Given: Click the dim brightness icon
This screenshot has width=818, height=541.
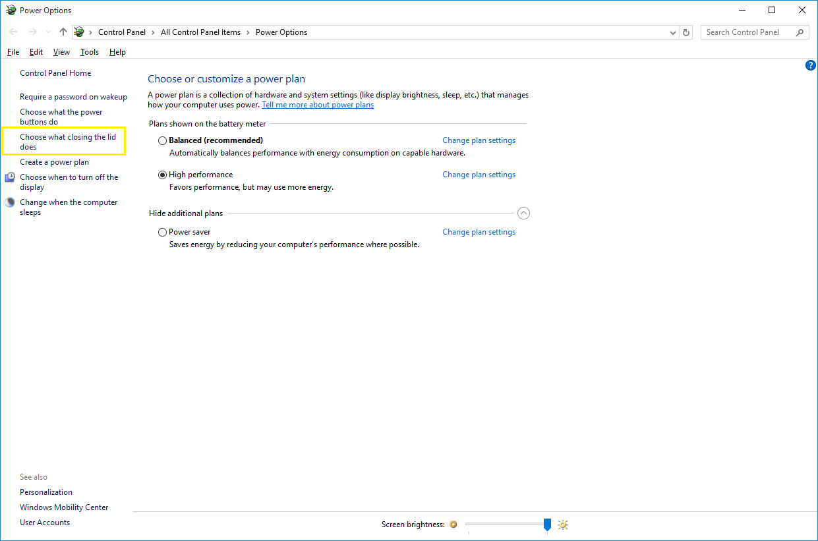Looking at the screenshot, I should pyautogui.click(x=453, y=525).
